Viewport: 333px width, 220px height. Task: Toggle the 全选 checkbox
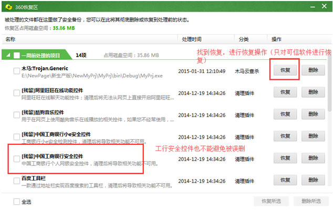tap(17, 202)
